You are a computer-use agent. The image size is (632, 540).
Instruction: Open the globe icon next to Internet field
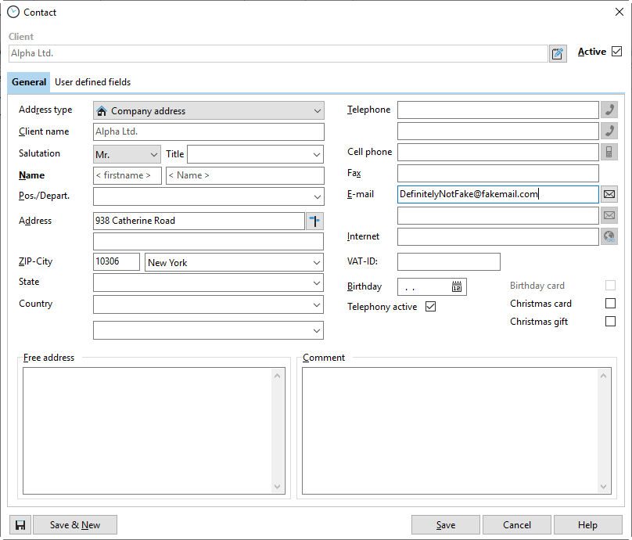click(x=609, y=236)
